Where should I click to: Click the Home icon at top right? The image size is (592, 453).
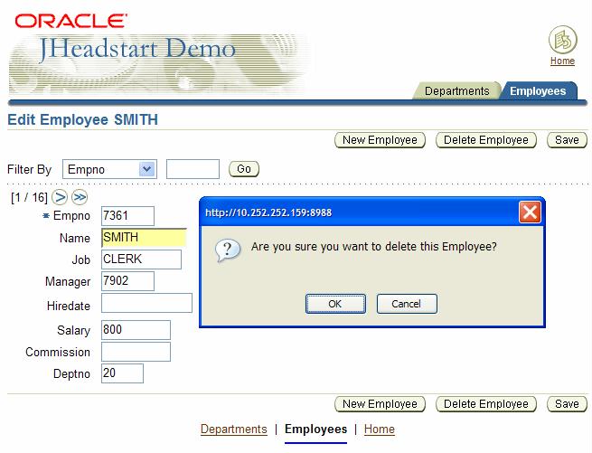(562, 41)
